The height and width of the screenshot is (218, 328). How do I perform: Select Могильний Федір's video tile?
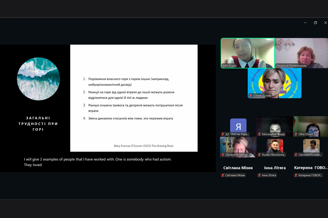[x=275, y=126]
